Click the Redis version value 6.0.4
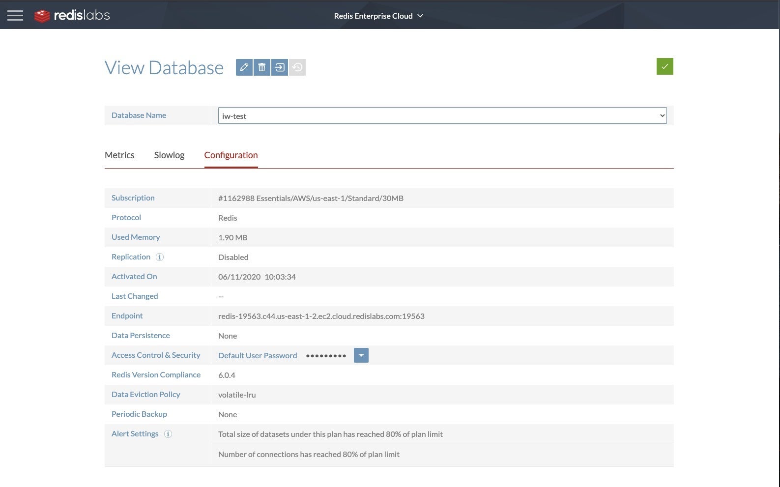This screenshot has width=780, height=487. [227, 375]
